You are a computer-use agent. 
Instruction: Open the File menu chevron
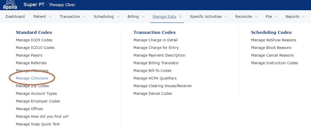[x=276, y=17]
